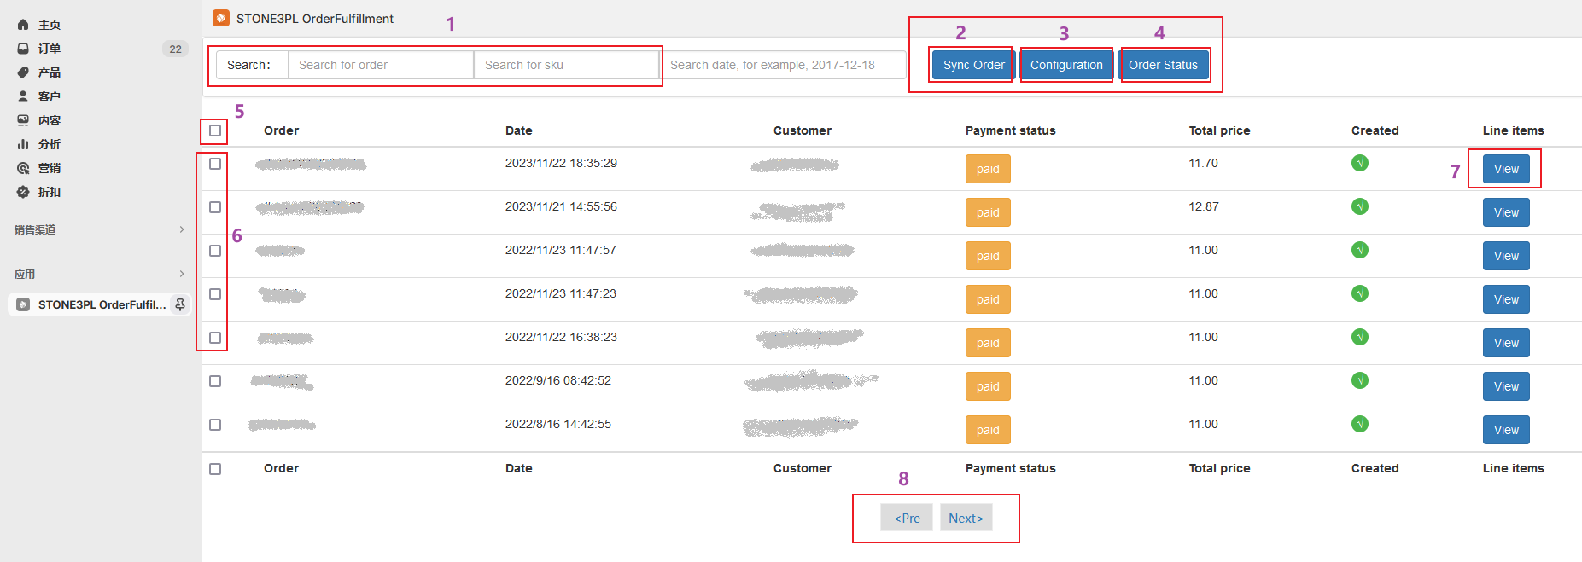1582x562 pixels.
Task: Click the STONE3PL app logo icon
Action: [221, 18]
